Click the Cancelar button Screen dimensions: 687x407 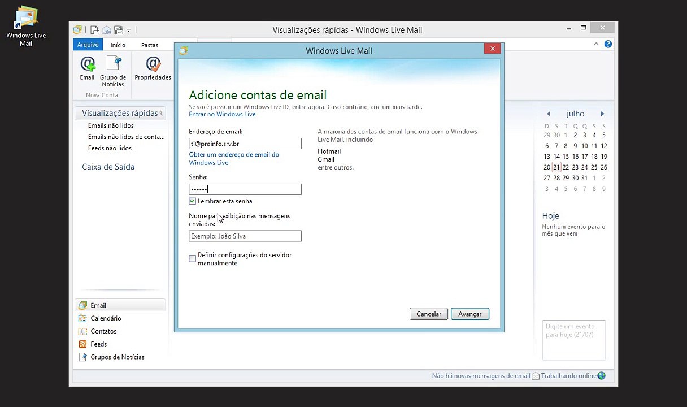[429, 314]
